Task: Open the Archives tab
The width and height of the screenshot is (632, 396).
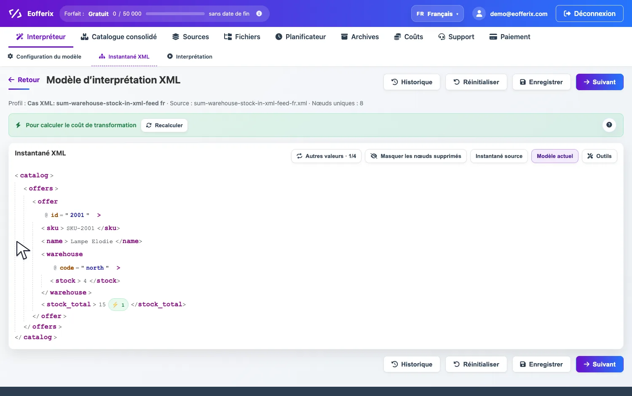Action: (x=360, y=37)
